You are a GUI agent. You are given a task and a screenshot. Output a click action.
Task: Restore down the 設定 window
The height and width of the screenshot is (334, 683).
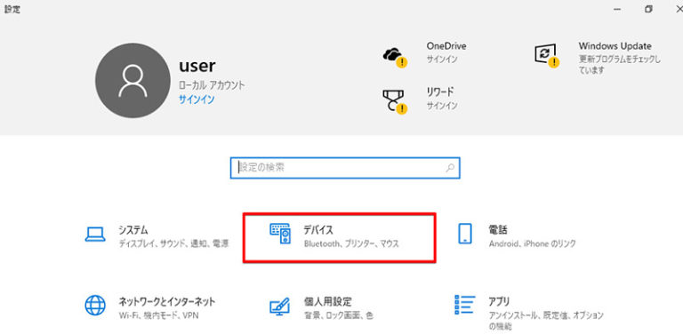pos(648,10)
